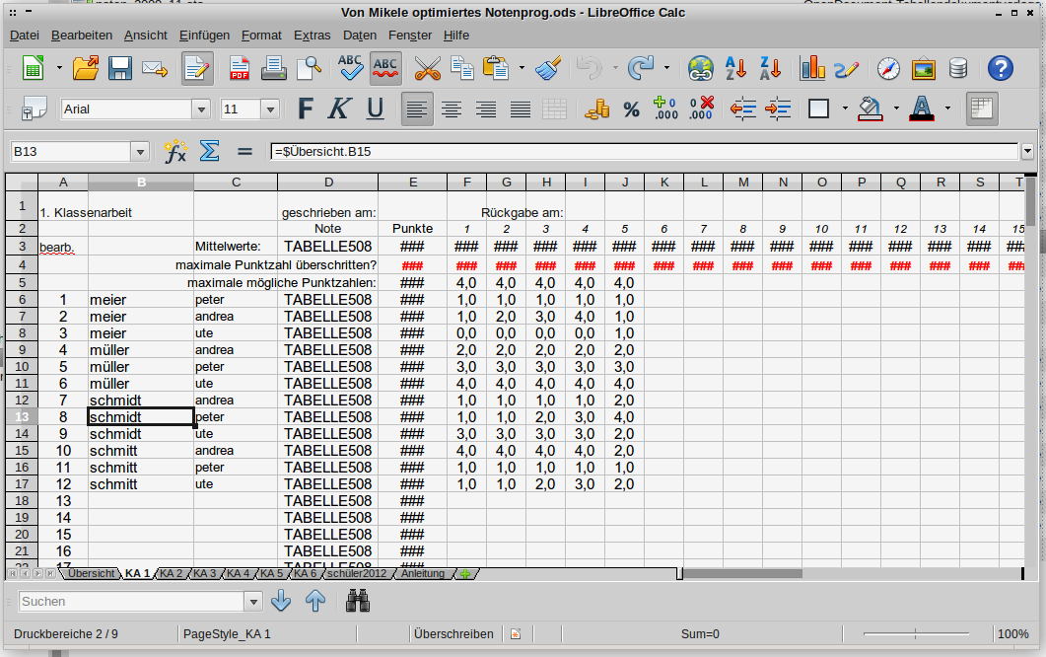The height and width of the screenshot is (657, 1046).
Task: Sort ascending A to Z
Action: (735, 68)
